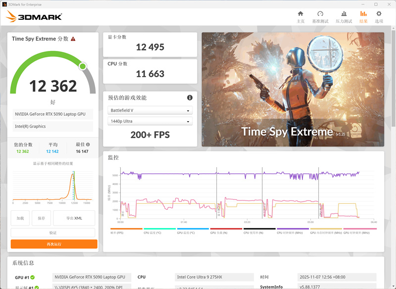Click the Intel(R) Graphics entry
This screenshot has width=396, height=289.
tap(53, 126)
